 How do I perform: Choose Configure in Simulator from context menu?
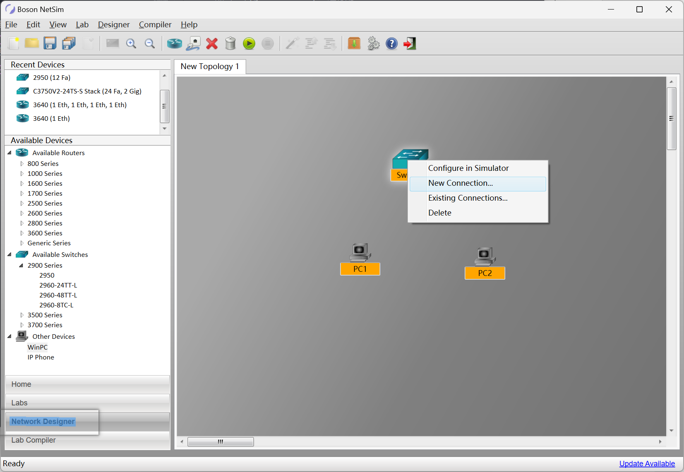(478, 168)
